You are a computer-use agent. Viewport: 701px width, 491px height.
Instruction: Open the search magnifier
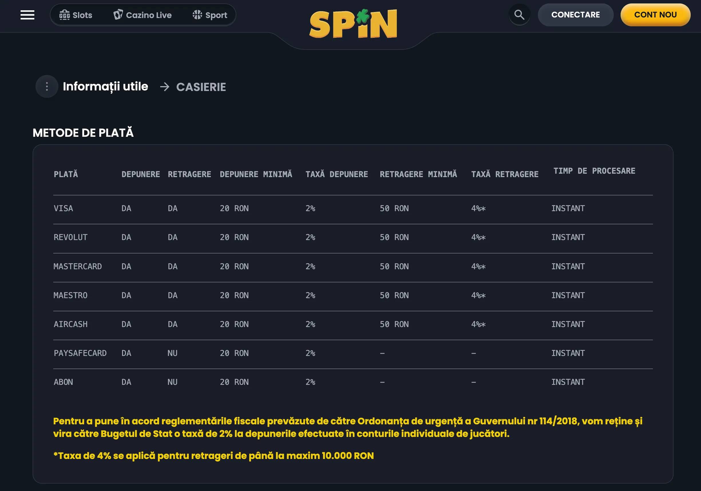[519, 15]
